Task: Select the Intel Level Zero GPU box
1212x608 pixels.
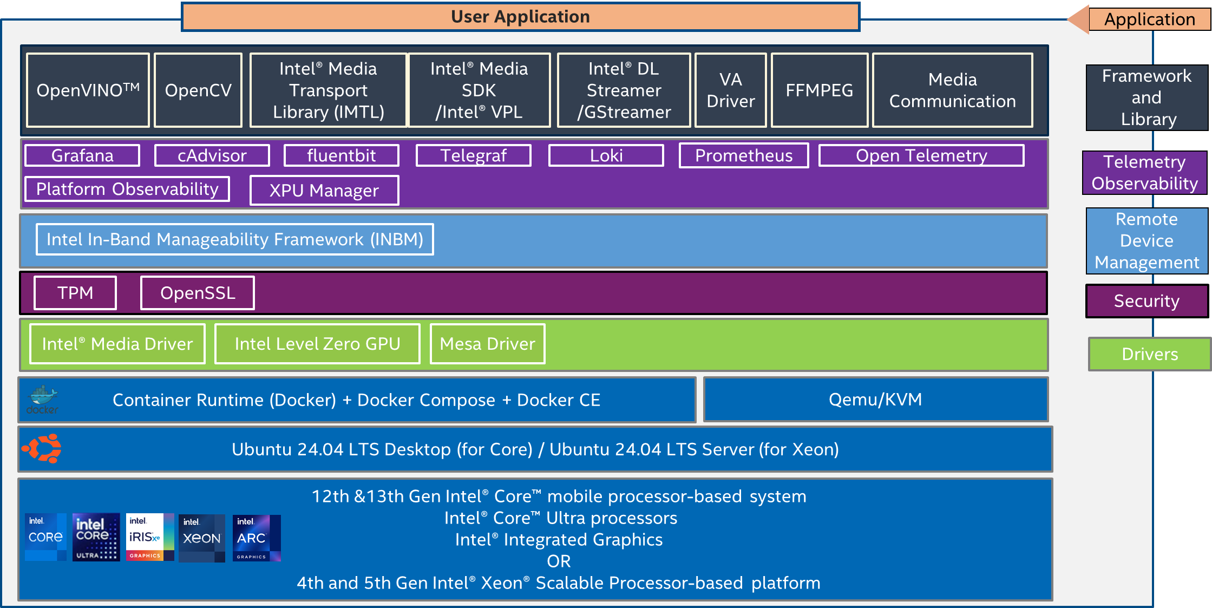Action: tap(318, 344)
